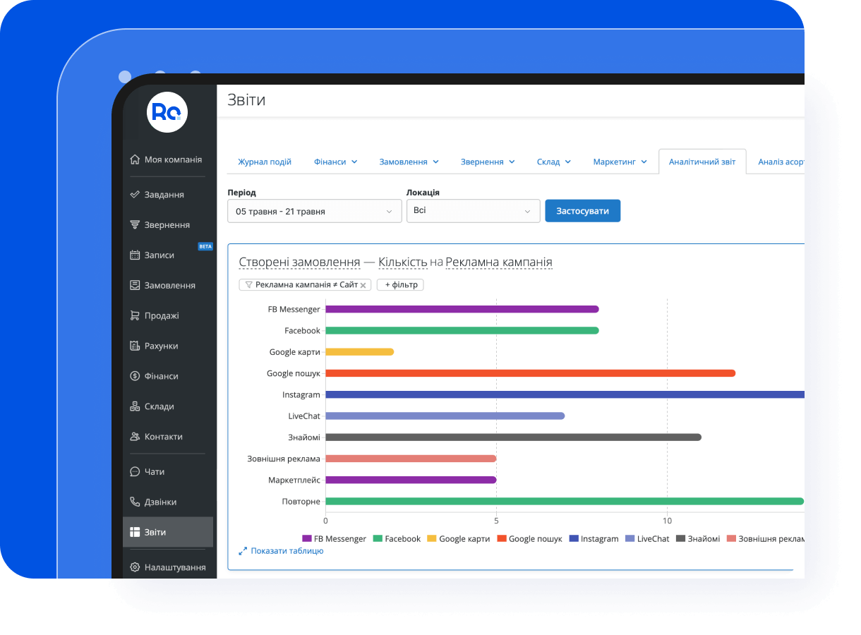Open Налаштування gear icon
The width and height of the screenshot is (861, 635).
135,567
